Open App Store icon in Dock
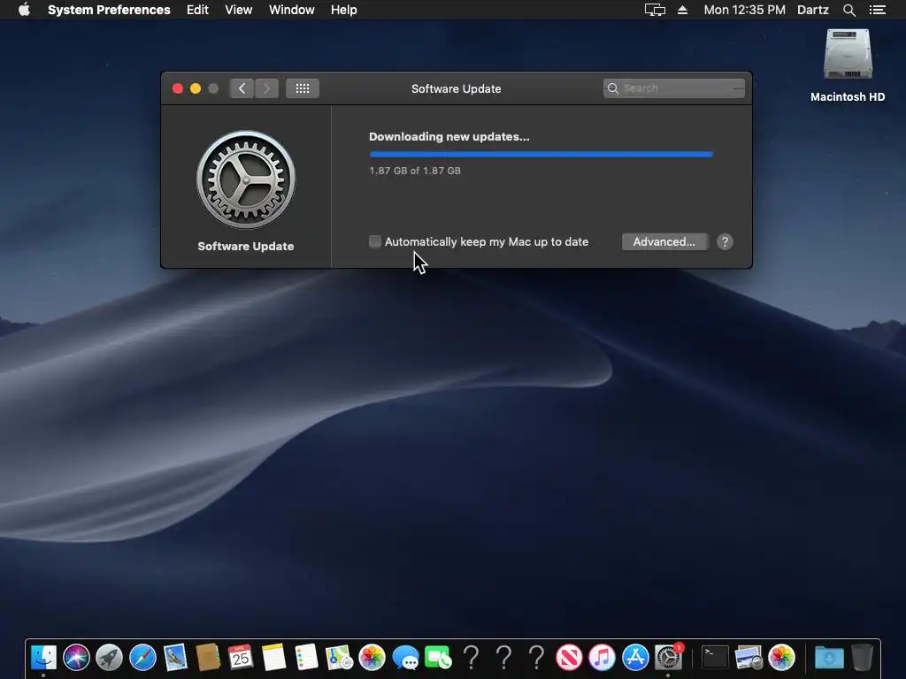This screenshot has height=679, width=906. point(635,657)
